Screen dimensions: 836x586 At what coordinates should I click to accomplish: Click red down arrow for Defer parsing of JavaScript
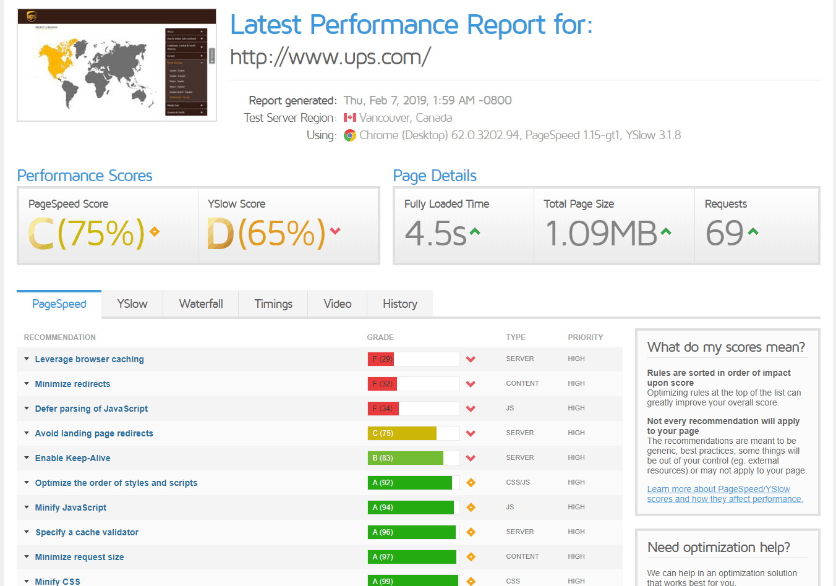[x=471, y=409]
